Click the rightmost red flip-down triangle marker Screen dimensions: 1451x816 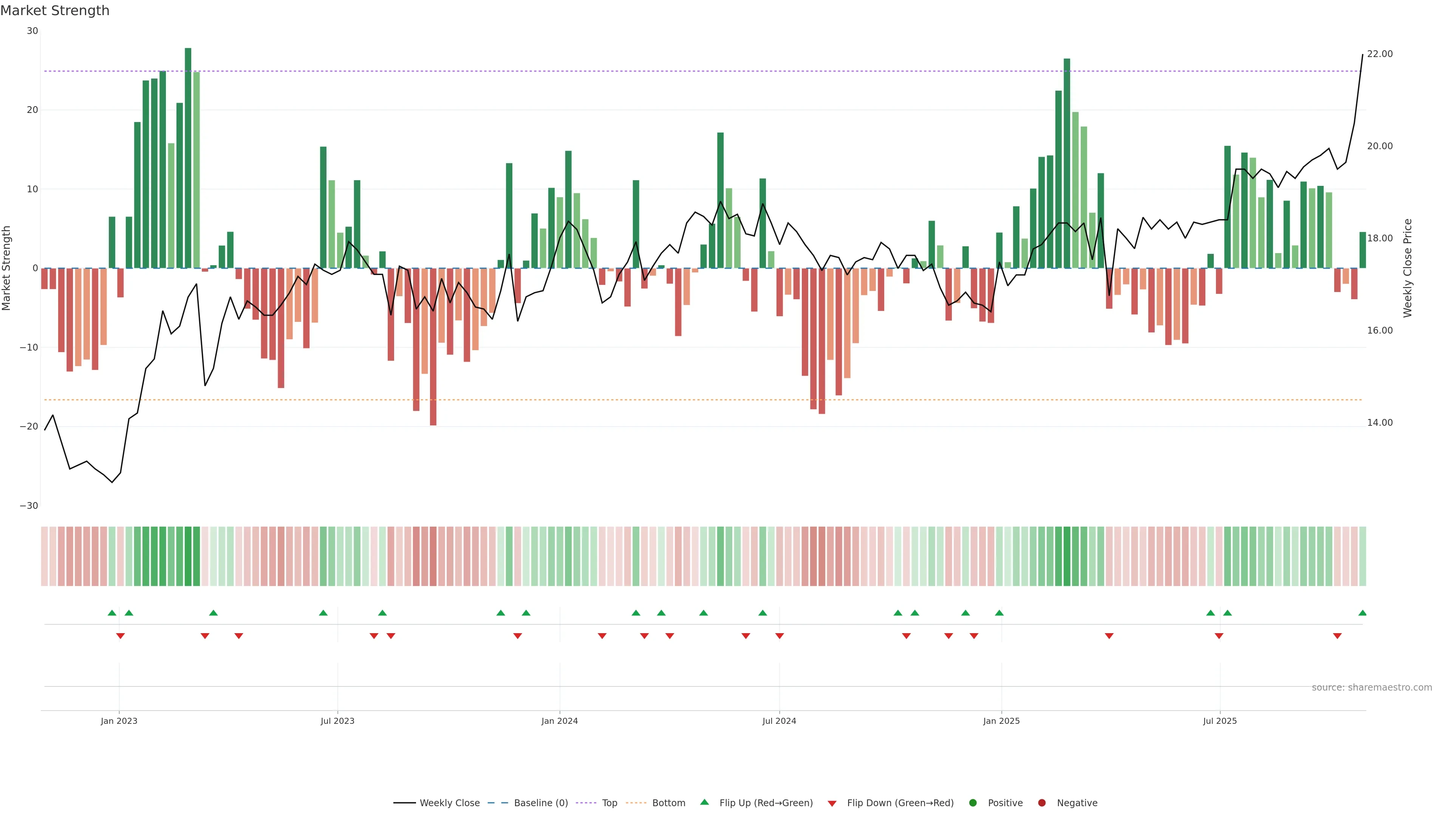coord(1337,636)
